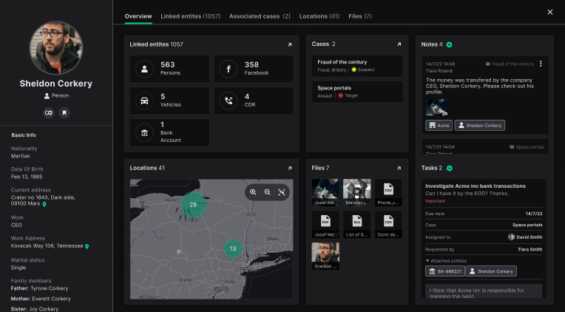Zoom out on the locations map

267,192
